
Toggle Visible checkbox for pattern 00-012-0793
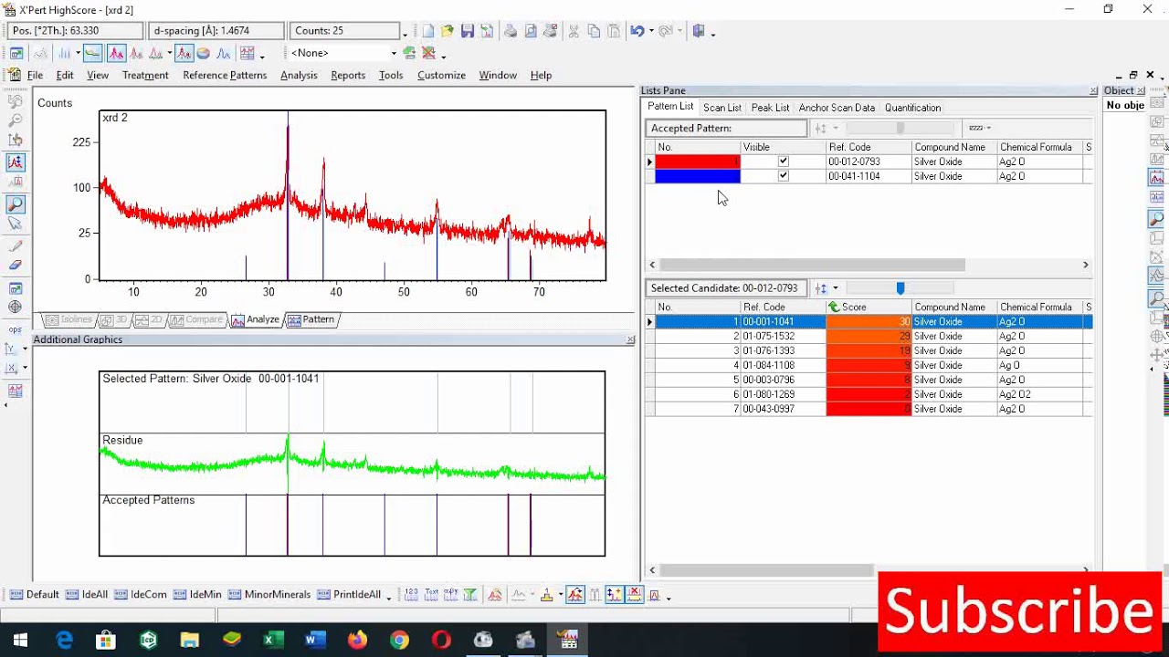click(783, 162)
